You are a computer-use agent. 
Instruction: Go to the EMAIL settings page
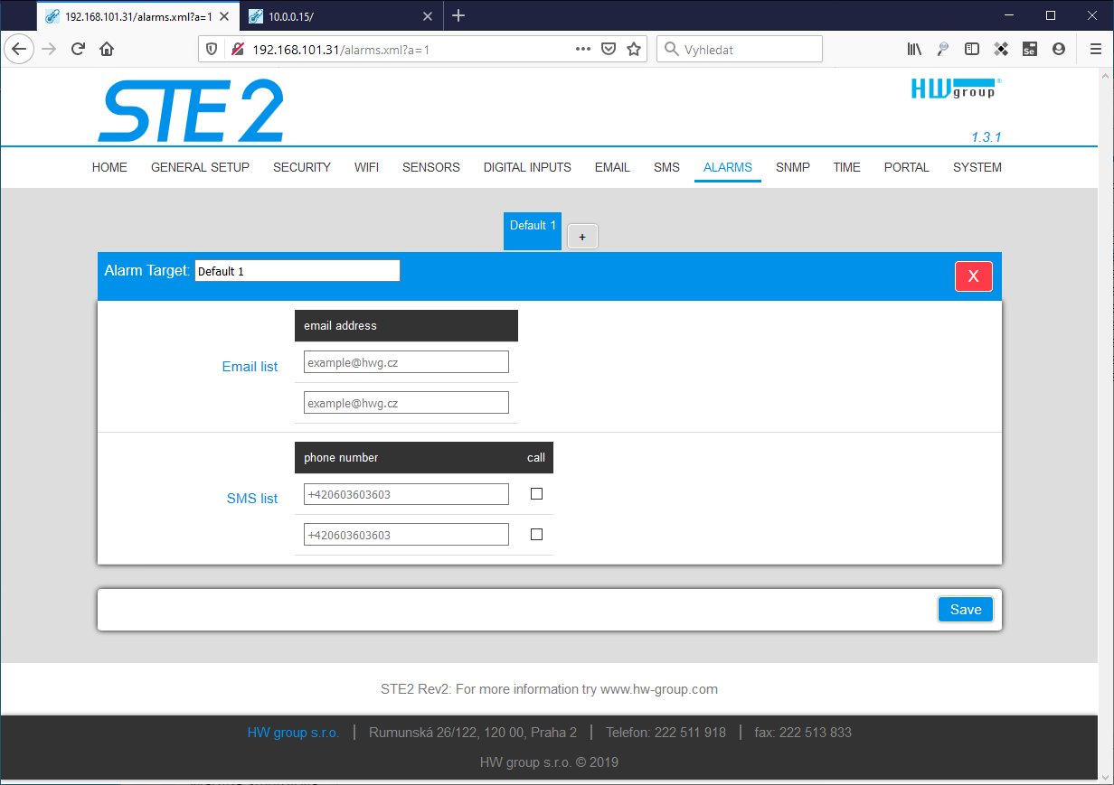coord(612,167)
